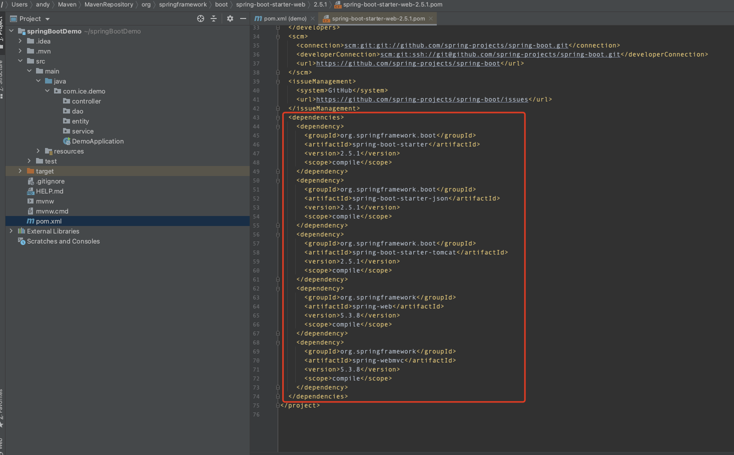Click the collapse all icon in Project panel
This screenshot has width=734, height=455.
tap(214, 18)
